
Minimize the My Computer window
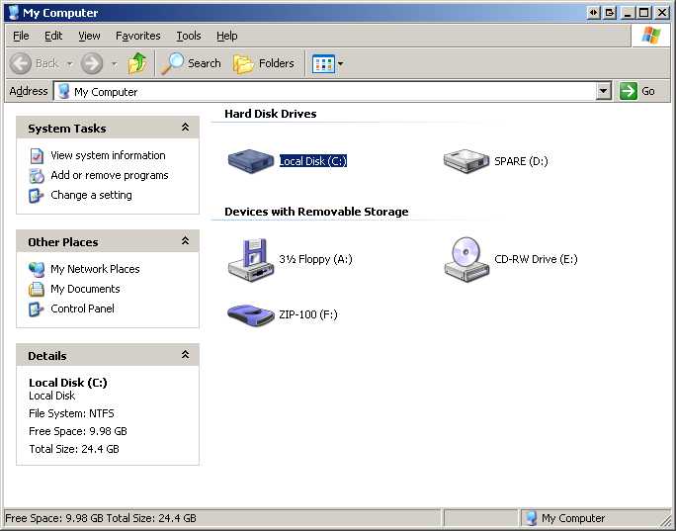628,13
